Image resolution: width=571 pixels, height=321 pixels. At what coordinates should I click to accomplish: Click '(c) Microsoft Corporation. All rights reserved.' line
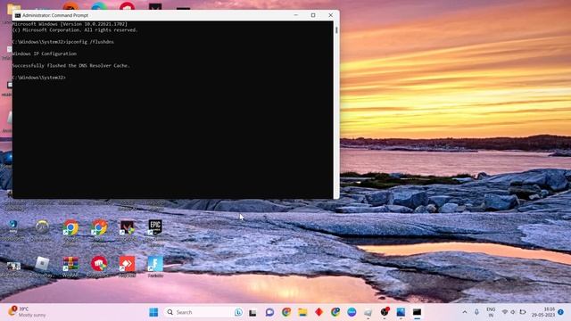click(x=75, y=29)
